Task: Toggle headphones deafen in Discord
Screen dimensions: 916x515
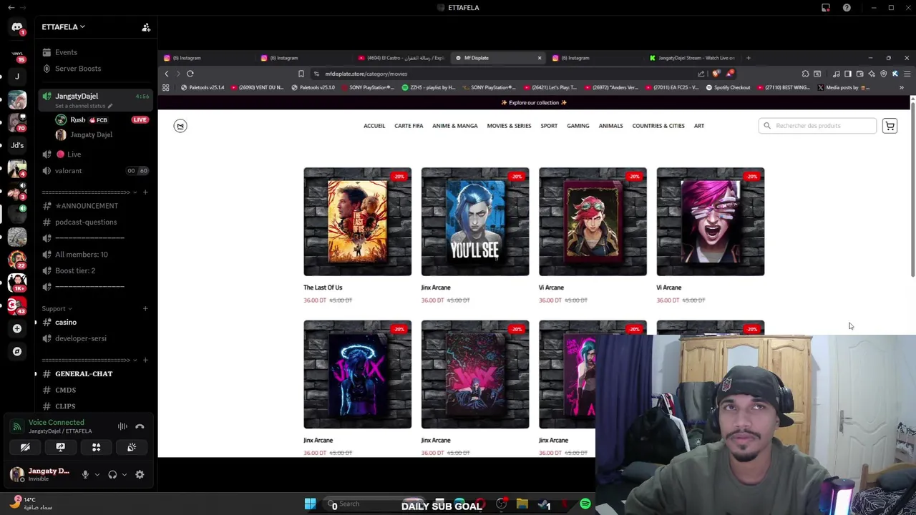Action: tap(112, 474)
